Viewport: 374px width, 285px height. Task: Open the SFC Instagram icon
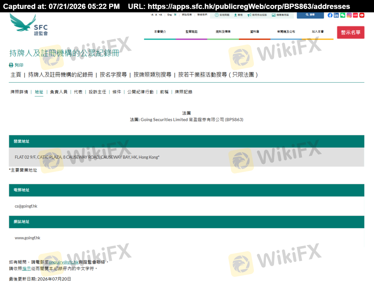point(349,15)
